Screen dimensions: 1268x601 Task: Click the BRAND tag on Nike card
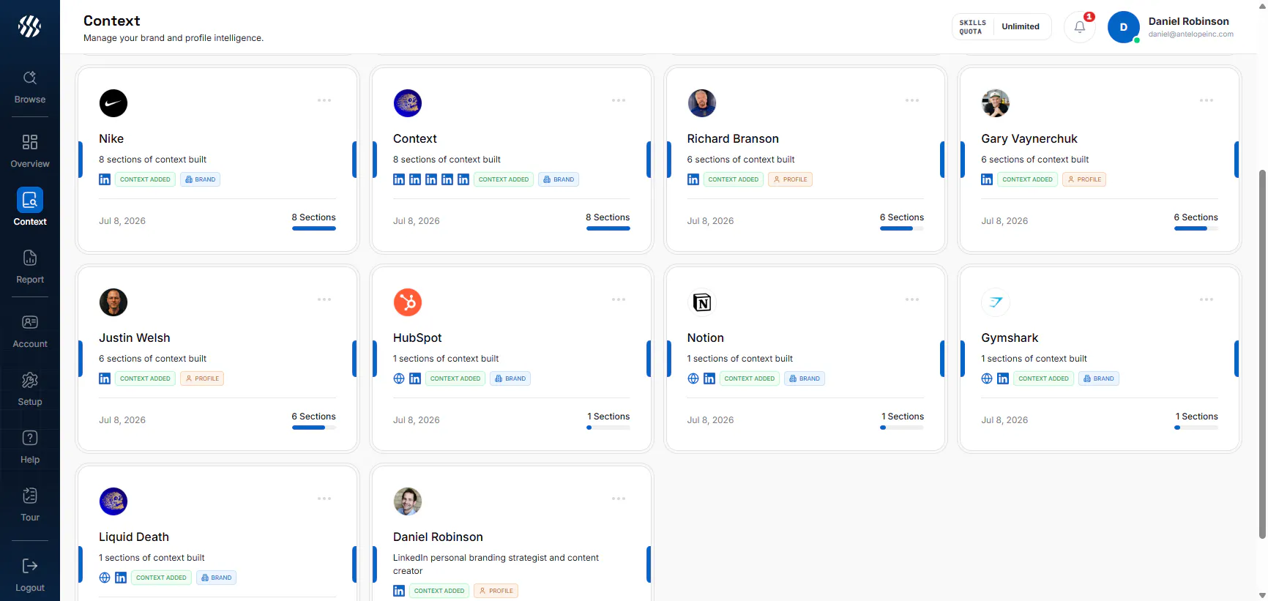pos(200,179)
